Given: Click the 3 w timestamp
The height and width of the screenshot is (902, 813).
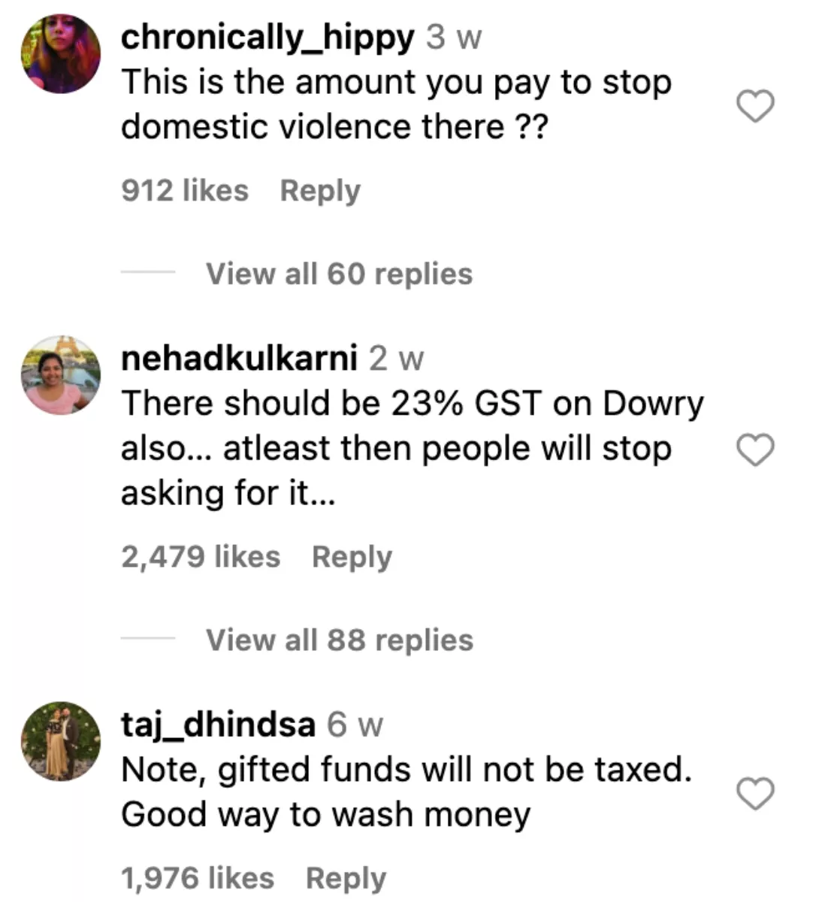Looking at the screenshot, I should [x=454, y=37].
